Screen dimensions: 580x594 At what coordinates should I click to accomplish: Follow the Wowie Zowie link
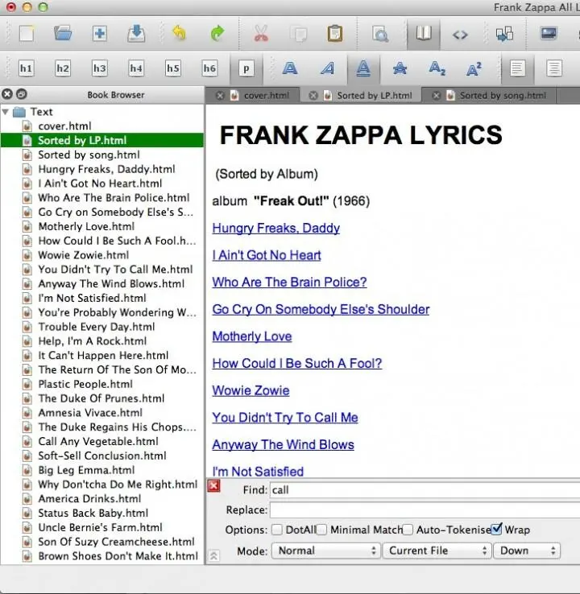[251, 390]
